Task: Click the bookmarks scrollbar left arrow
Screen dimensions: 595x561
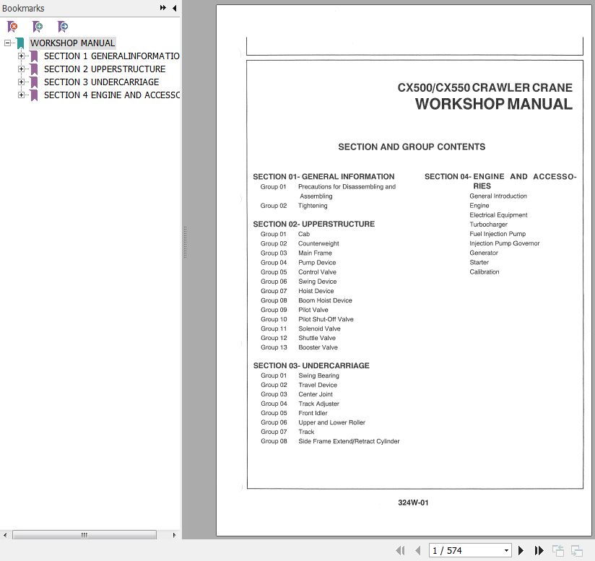Action: pos(5,535)
